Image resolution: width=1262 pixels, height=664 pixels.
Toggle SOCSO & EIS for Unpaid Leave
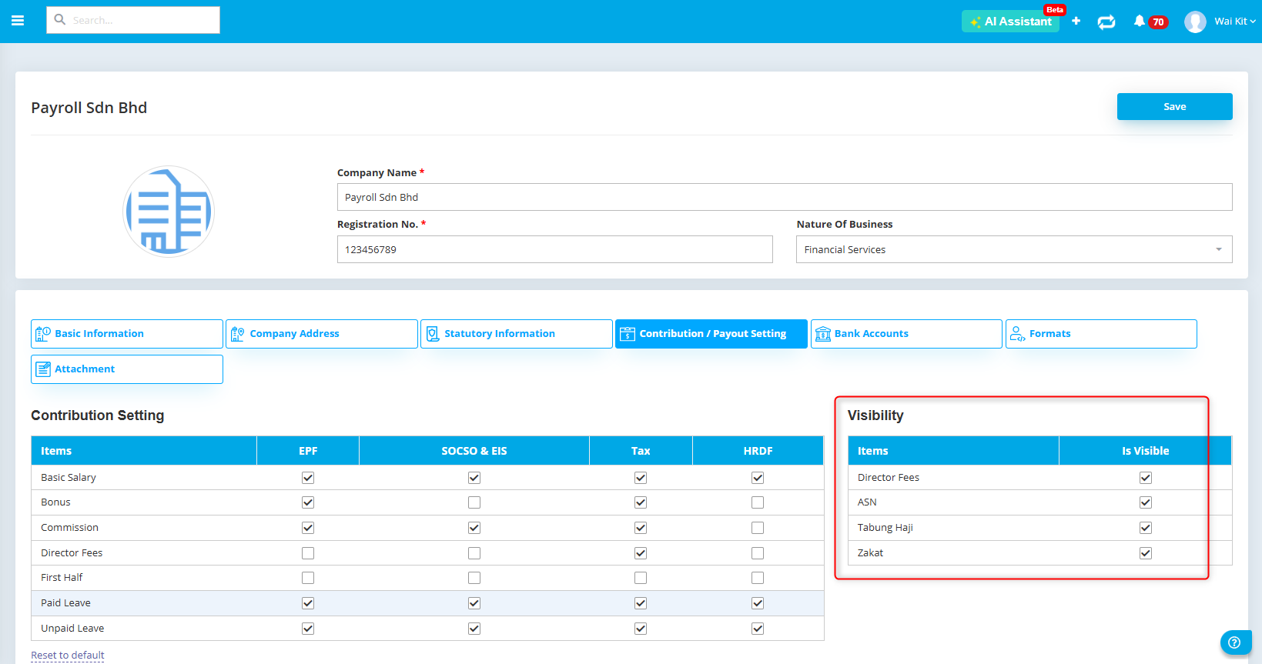point(474,629)
